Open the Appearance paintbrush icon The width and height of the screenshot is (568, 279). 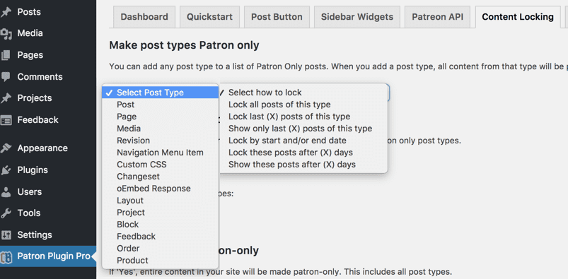[x=6, y=148]
